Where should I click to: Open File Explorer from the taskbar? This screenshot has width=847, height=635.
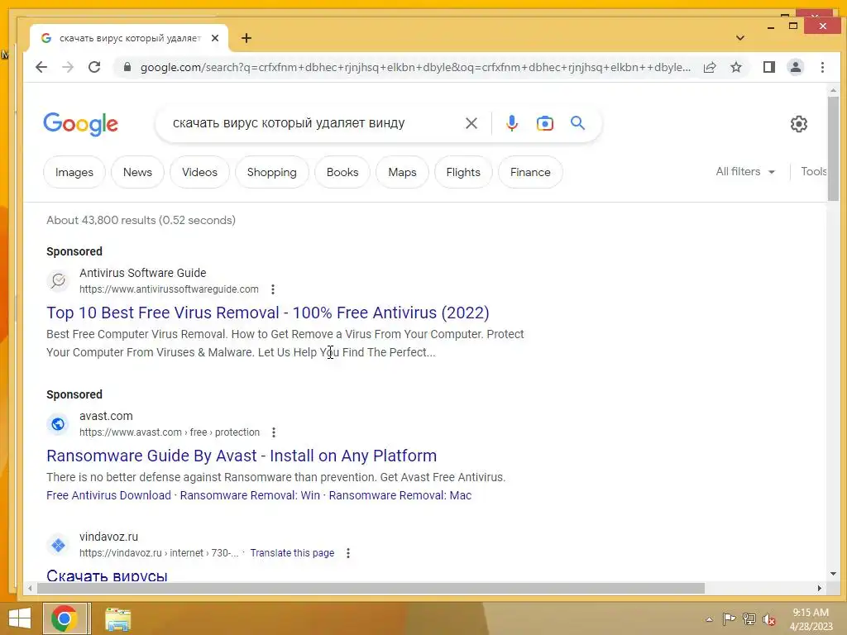tap(117, 618)
